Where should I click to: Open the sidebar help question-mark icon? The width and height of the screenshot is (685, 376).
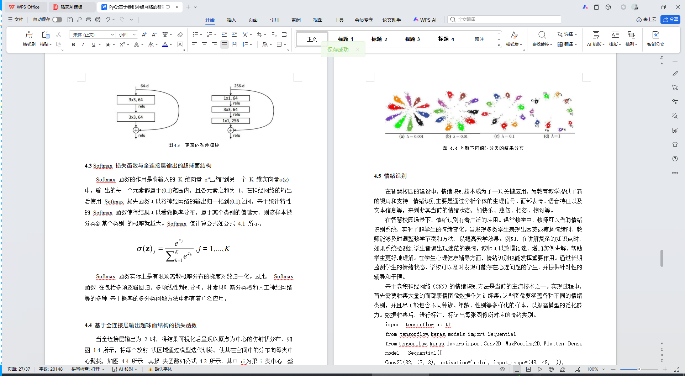675,159
